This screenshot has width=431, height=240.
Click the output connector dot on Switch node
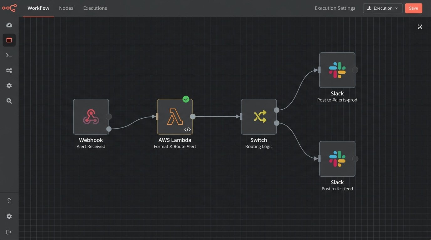coord(277,110)
